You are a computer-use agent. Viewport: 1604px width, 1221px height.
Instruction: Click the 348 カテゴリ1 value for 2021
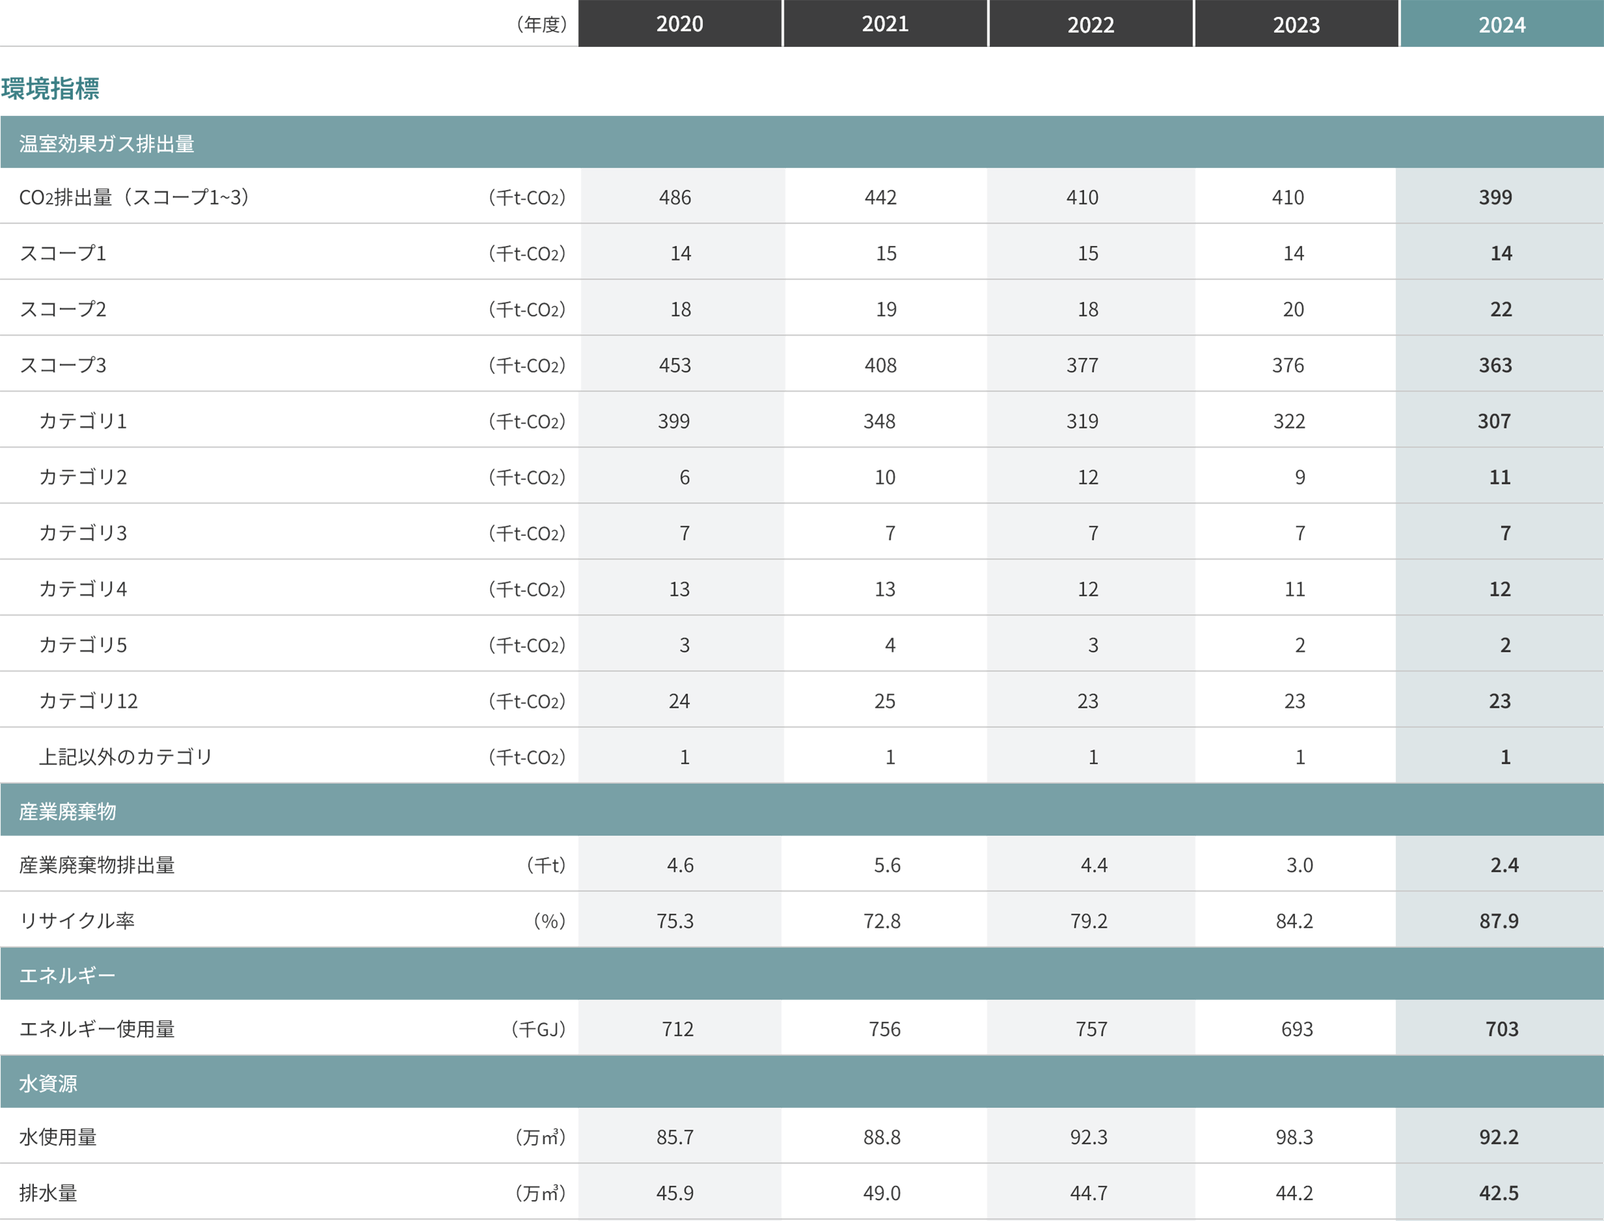(879, 421)
